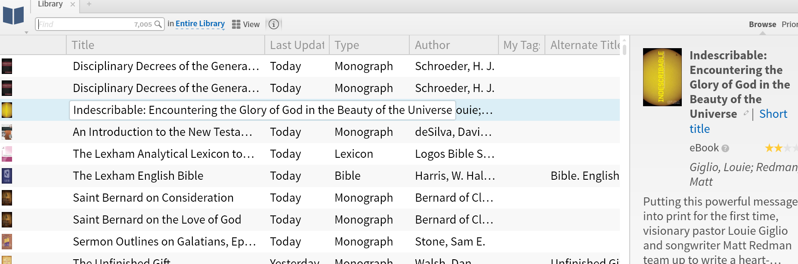Toggle the resource information panel icon

pos(274,25)
